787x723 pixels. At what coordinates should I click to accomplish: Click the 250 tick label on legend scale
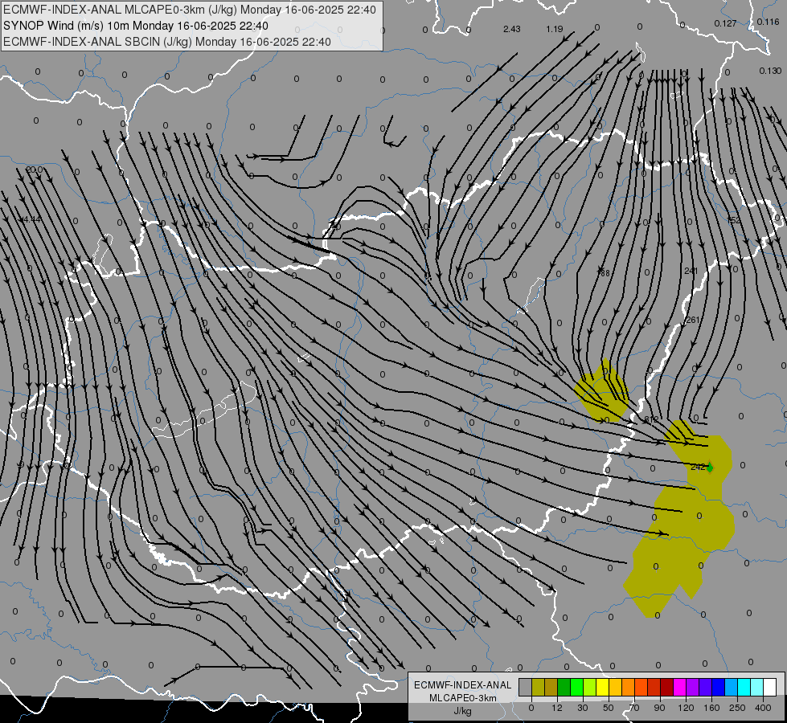click(737, 708)
